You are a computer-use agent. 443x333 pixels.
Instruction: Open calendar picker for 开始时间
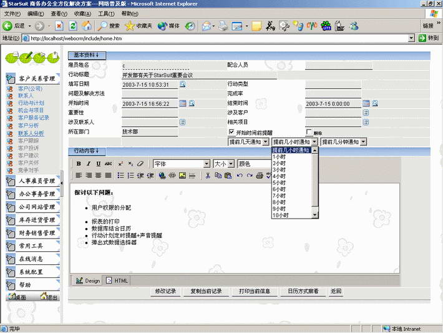click(x=183, y=103)
